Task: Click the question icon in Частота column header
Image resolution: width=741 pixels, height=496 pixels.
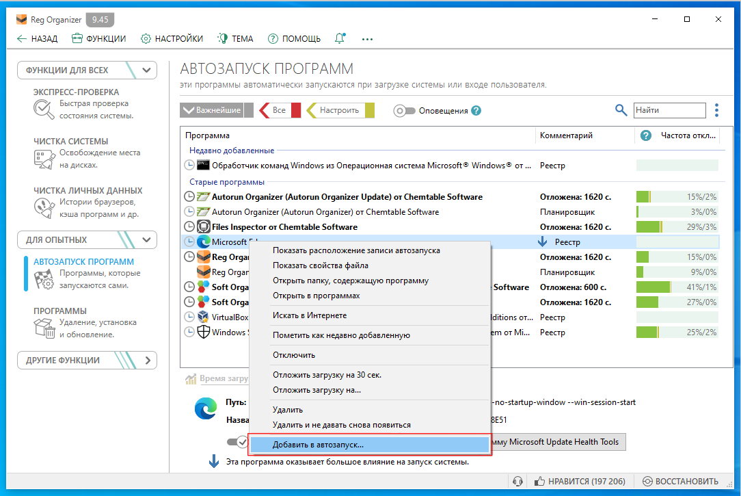Action: (x=645, y=135)
